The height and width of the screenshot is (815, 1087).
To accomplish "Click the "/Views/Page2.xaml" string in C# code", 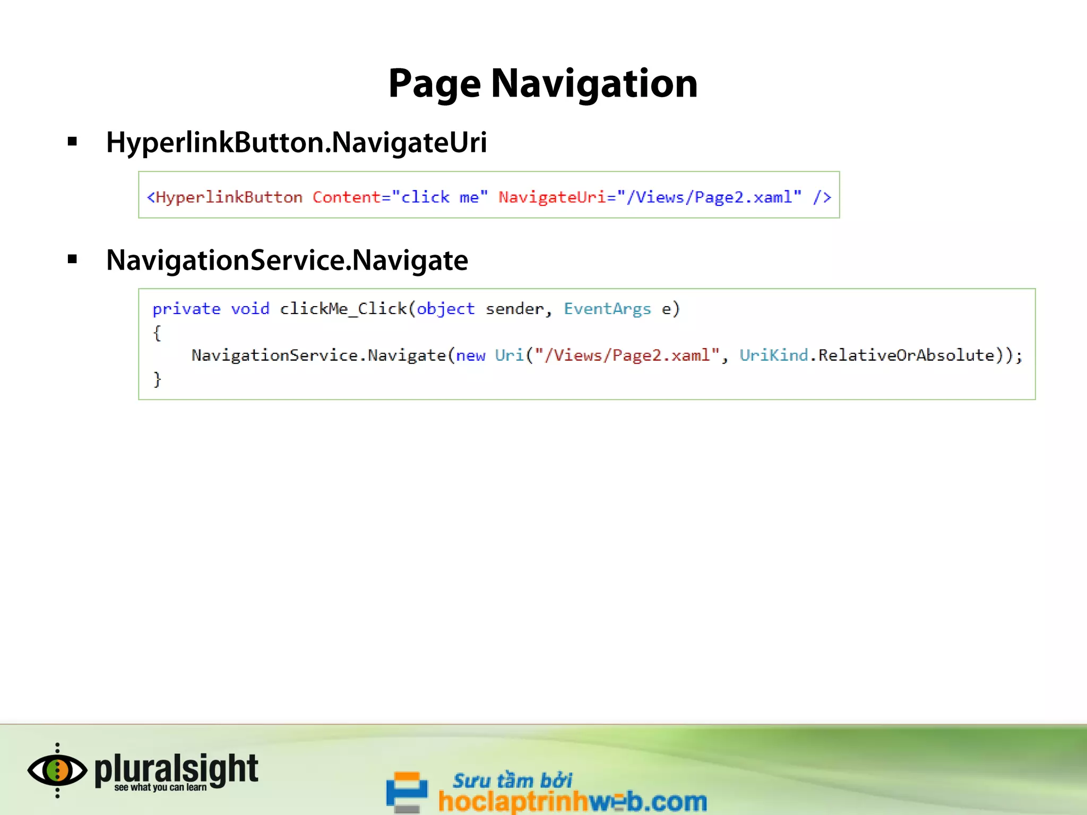I will tap(627, 355).
